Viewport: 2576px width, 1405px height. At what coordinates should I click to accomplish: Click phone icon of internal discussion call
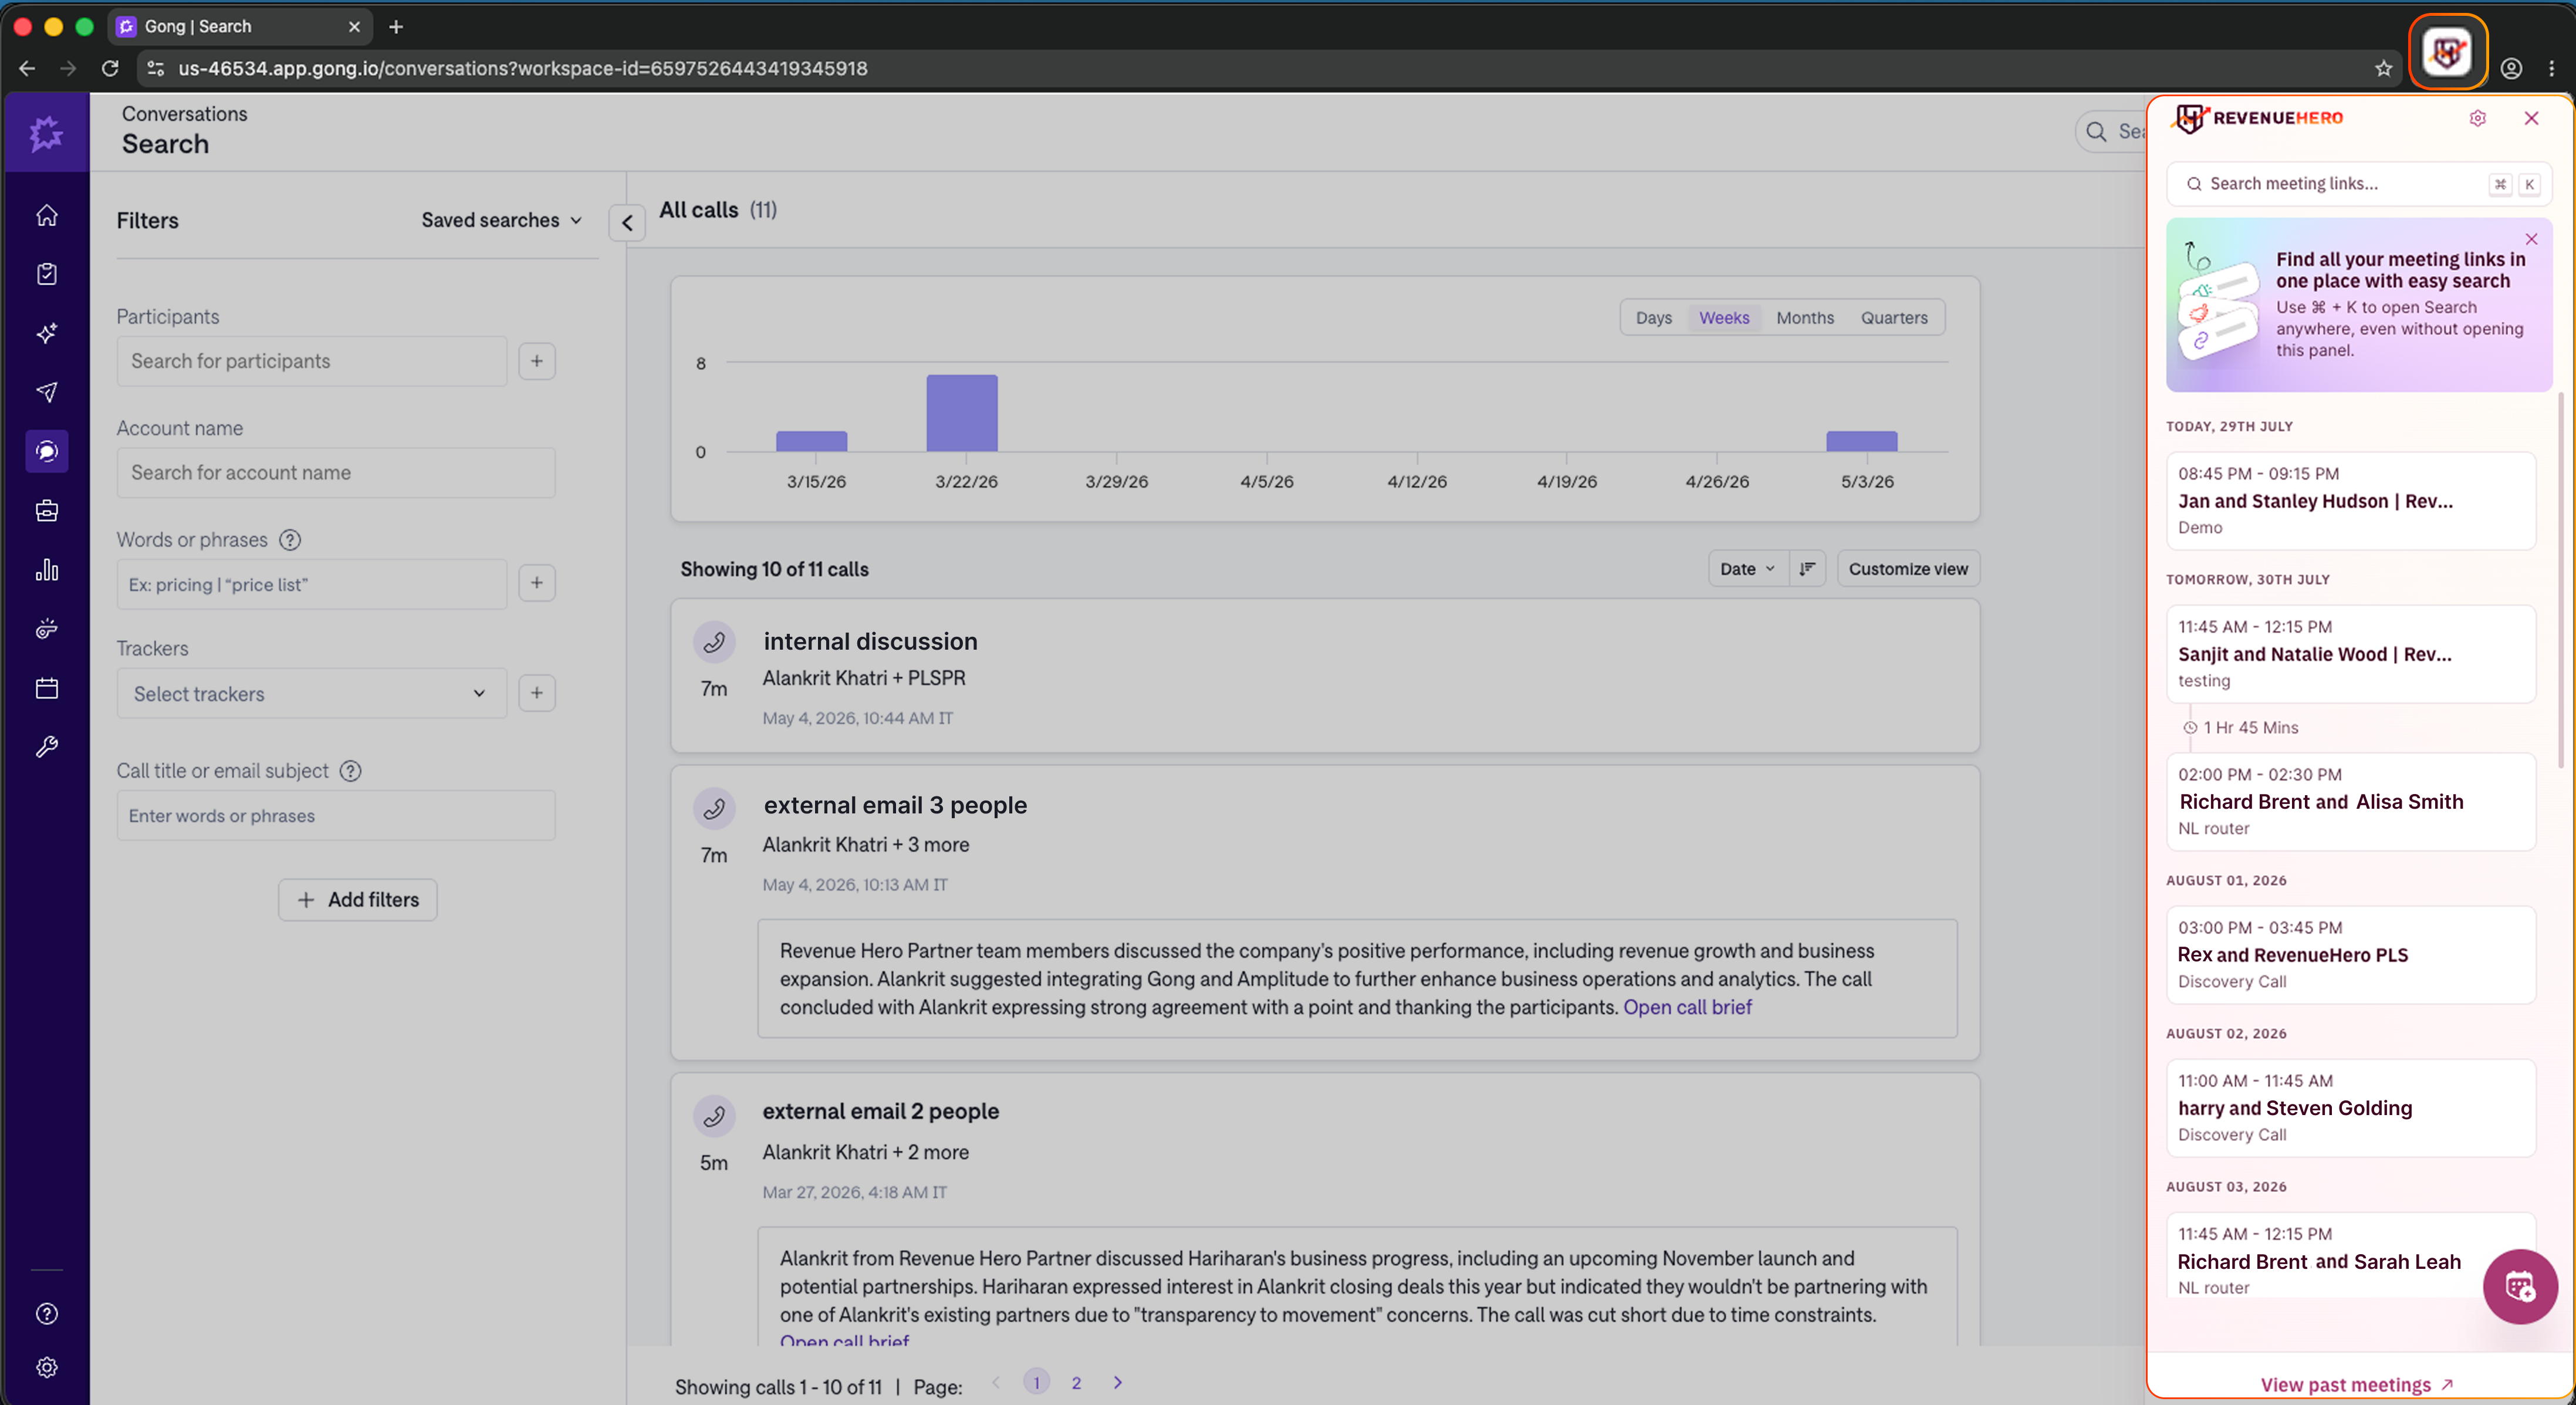(x=714, y=642)
